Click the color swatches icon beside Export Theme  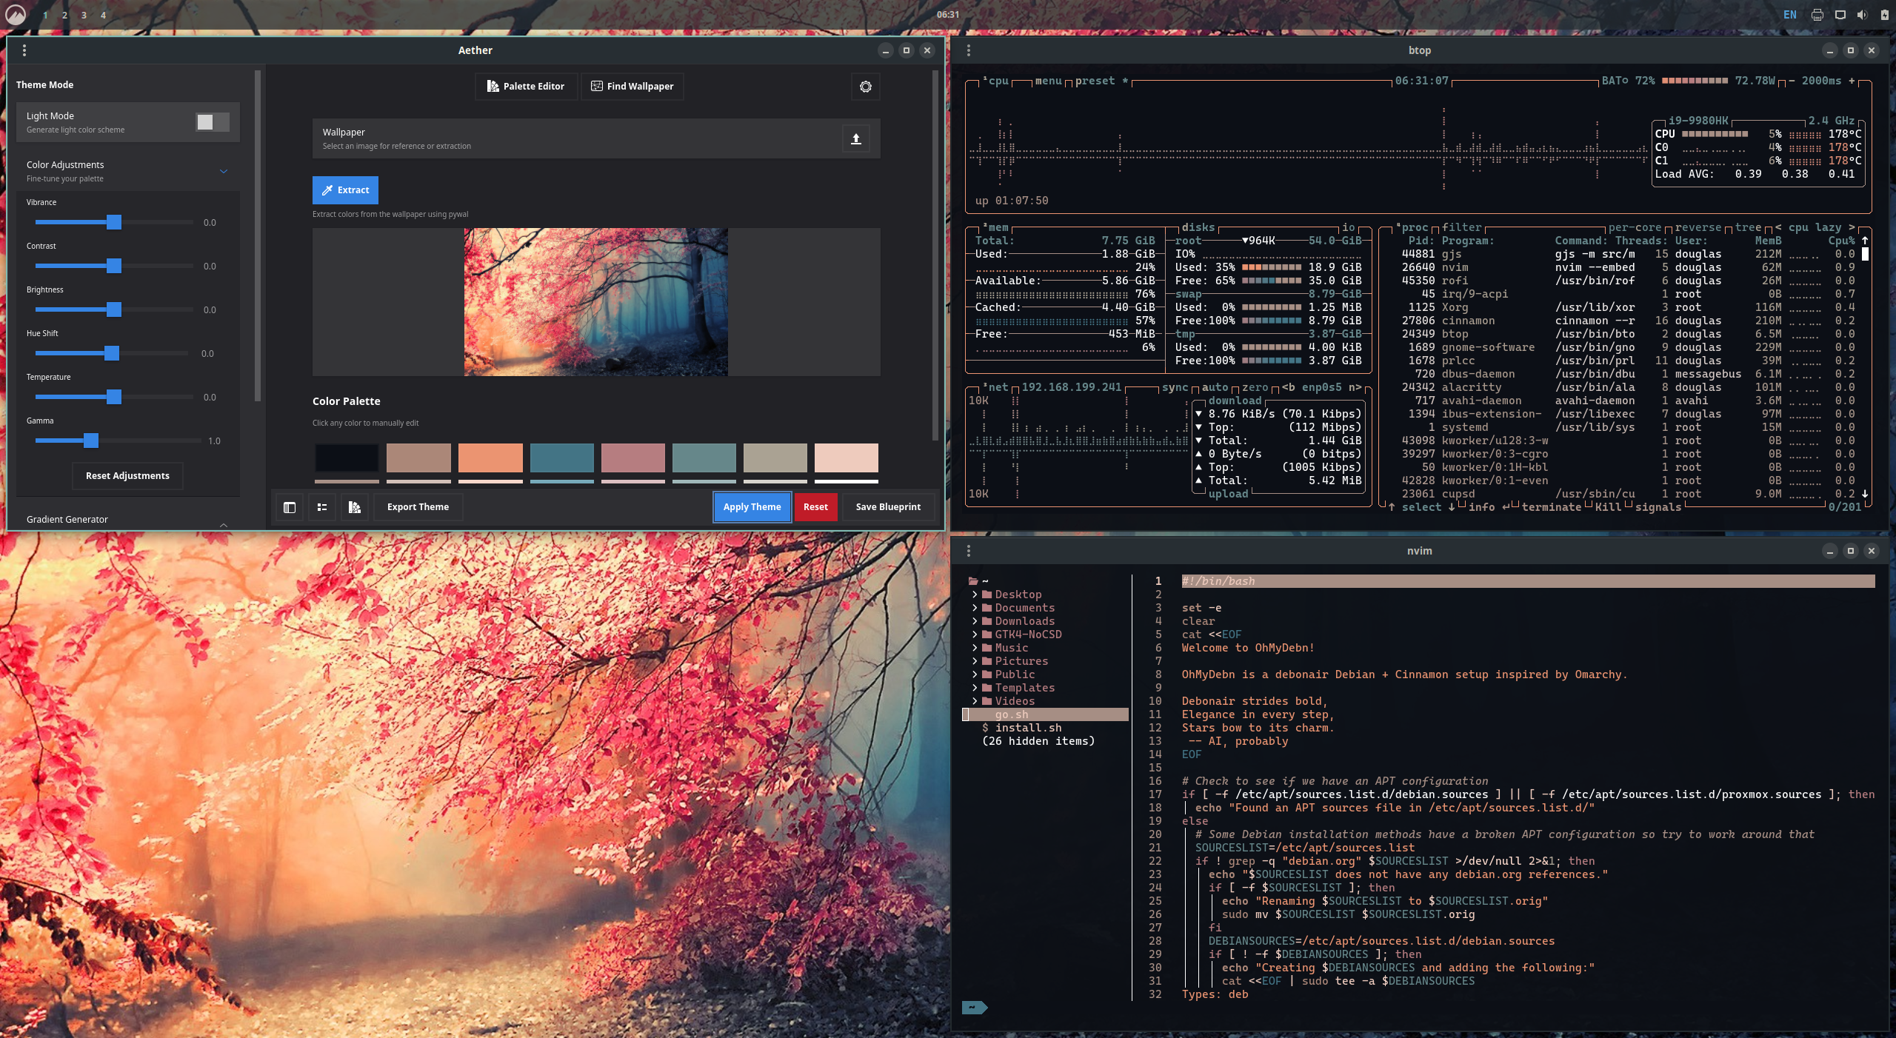355,507
